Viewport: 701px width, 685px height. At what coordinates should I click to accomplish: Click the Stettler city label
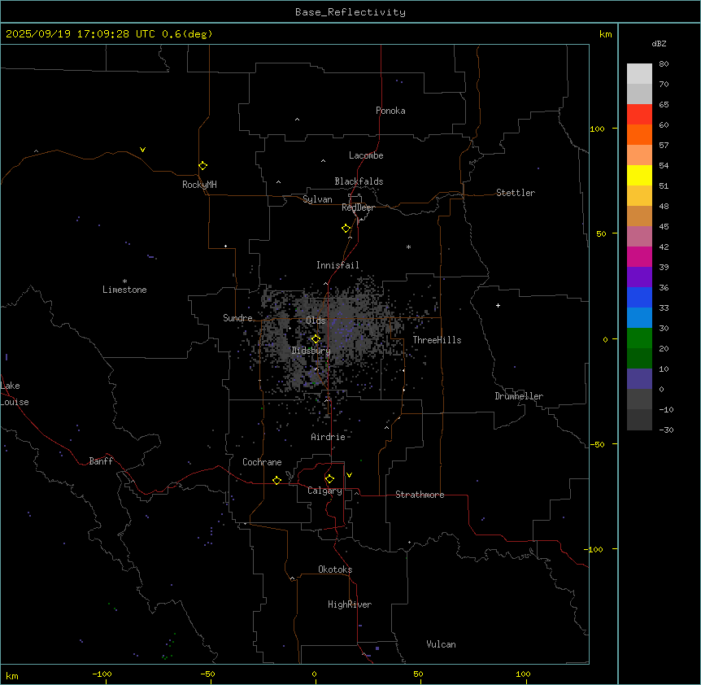[x=516, y=193]
